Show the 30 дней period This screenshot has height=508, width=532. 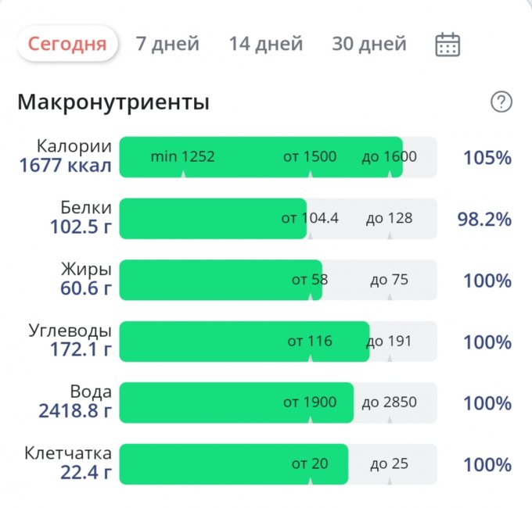(369, 44)
